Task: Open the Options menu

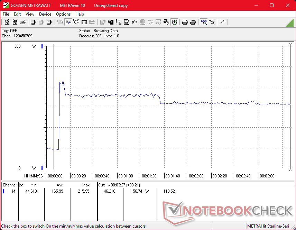Action: (x=63, y=14)
